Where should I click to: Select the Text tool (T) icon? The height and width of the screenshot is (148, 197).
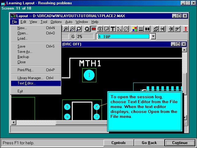(113, 29)
